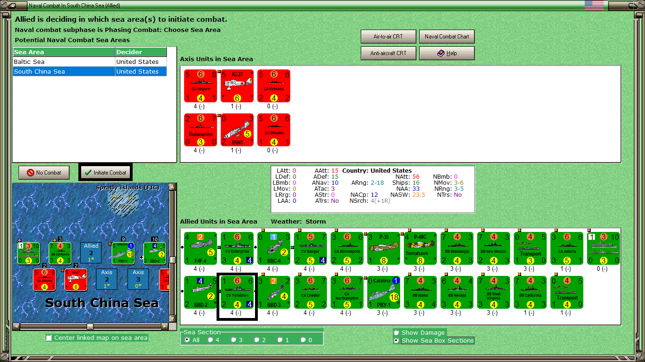Select the Axis Submarine unit
The width and height of the screenshot is (645, 362).
(x=200, y=130)
